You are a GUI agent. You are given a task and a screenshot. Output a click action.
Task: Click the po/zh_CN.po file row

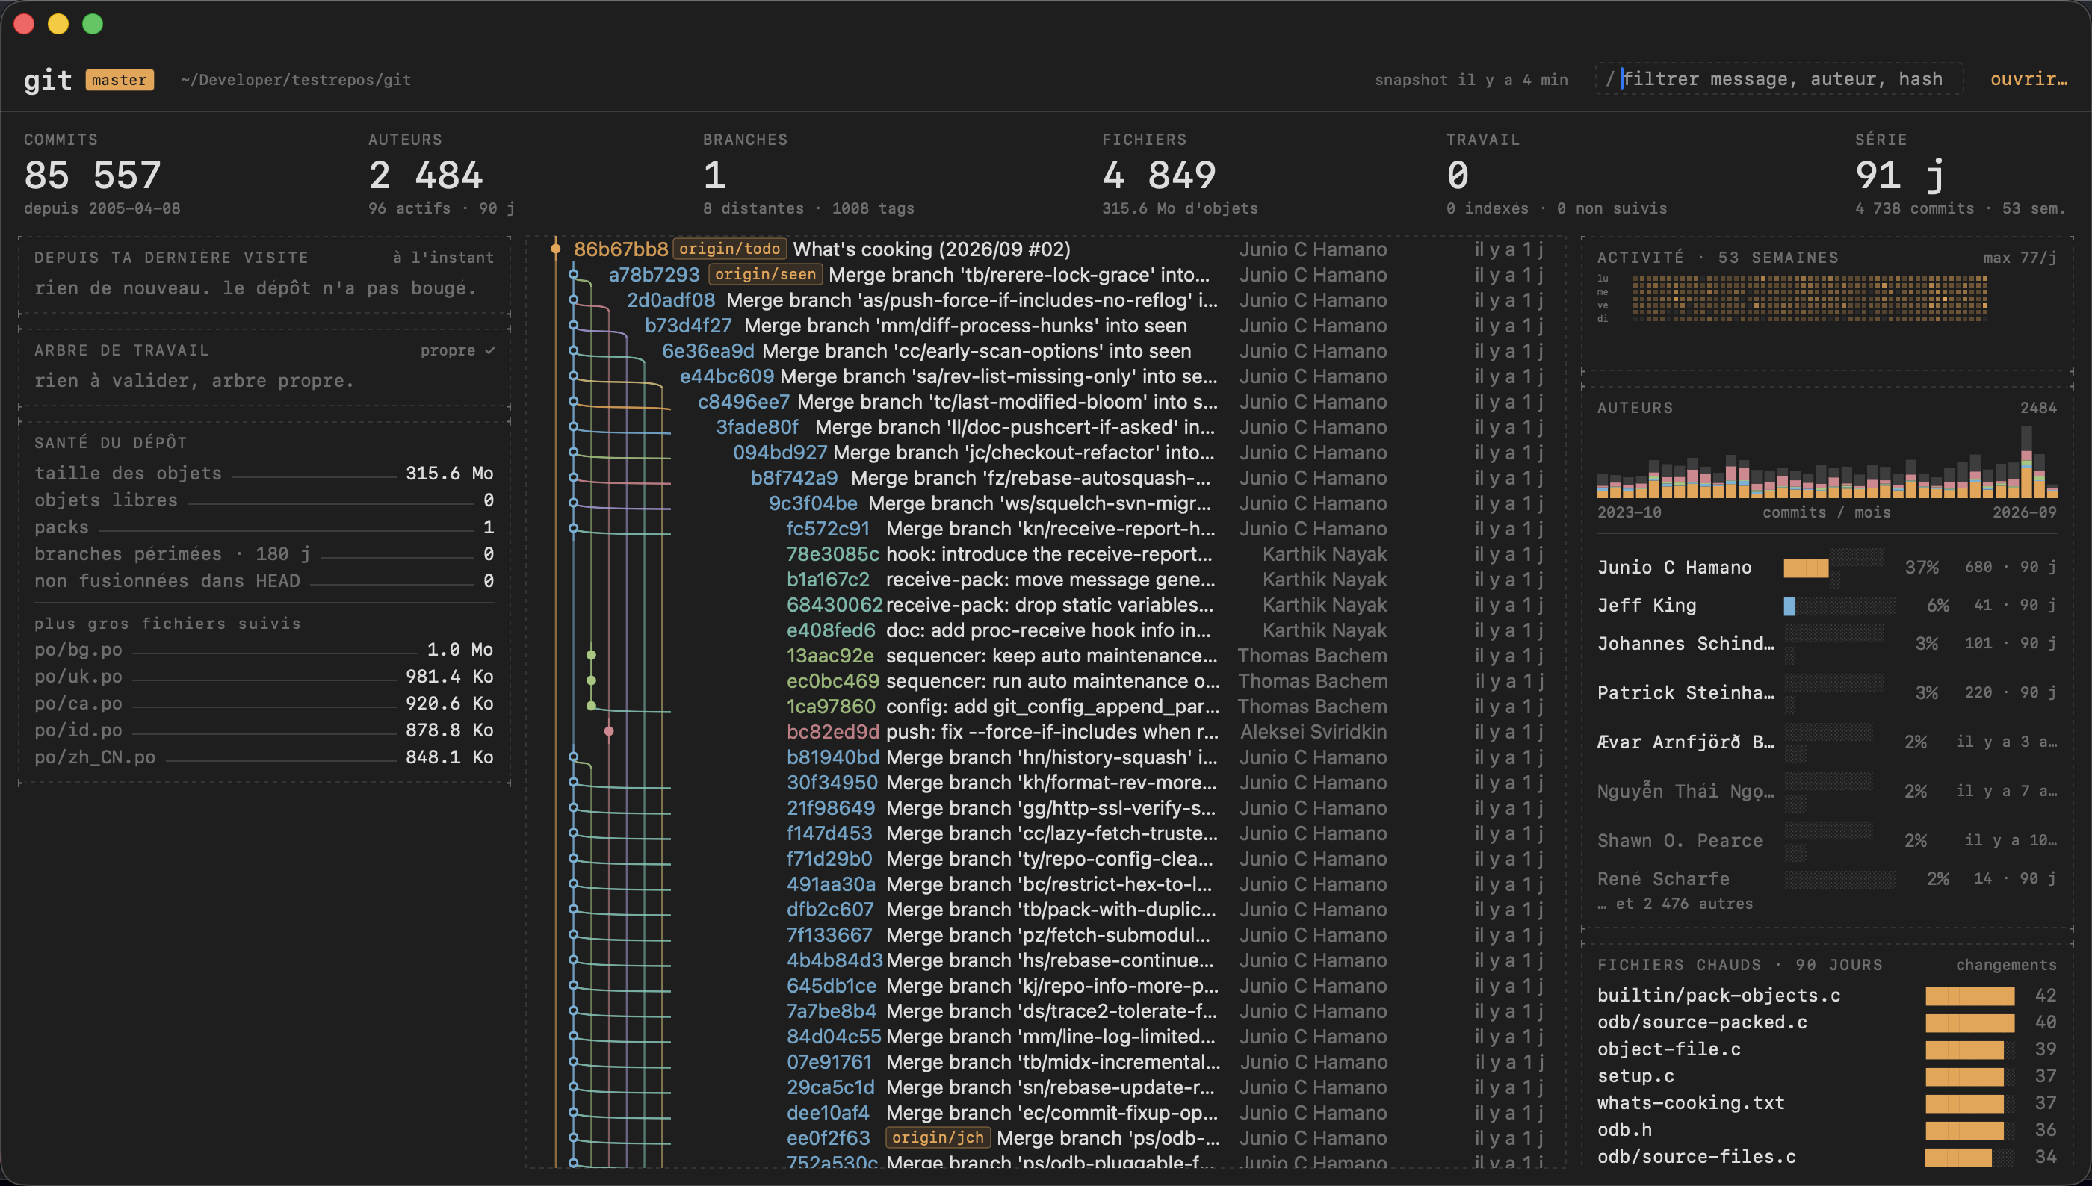coord(264,757)
